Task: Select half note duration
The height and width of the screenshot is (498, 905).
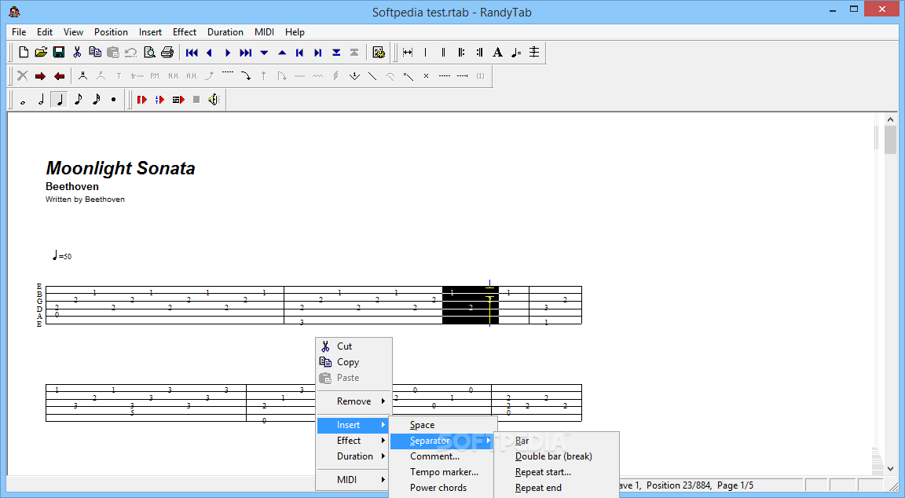Action: click(x=41, y=100)
